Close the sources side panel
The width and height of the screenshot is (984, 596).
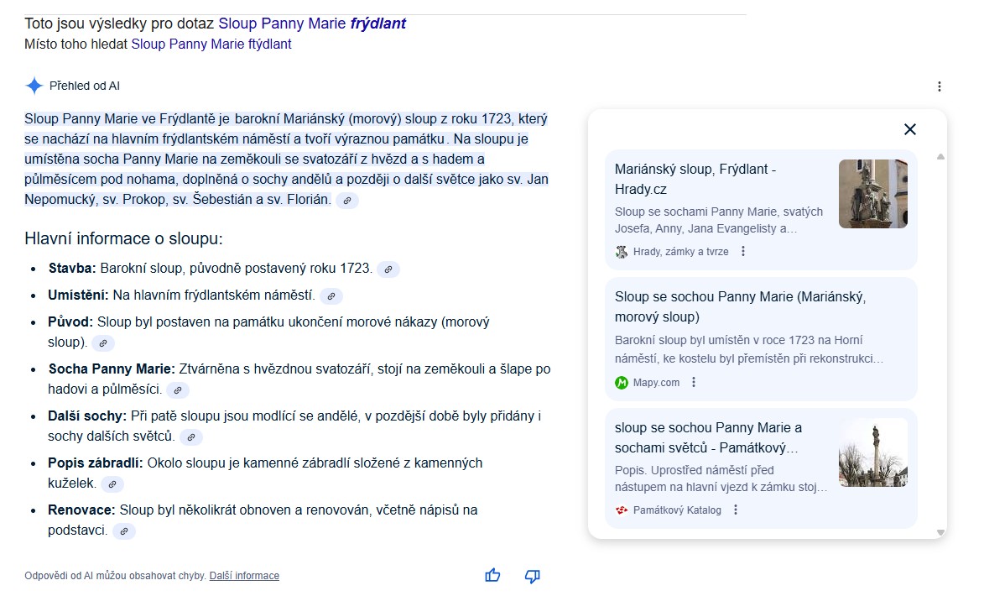point(909,129)
